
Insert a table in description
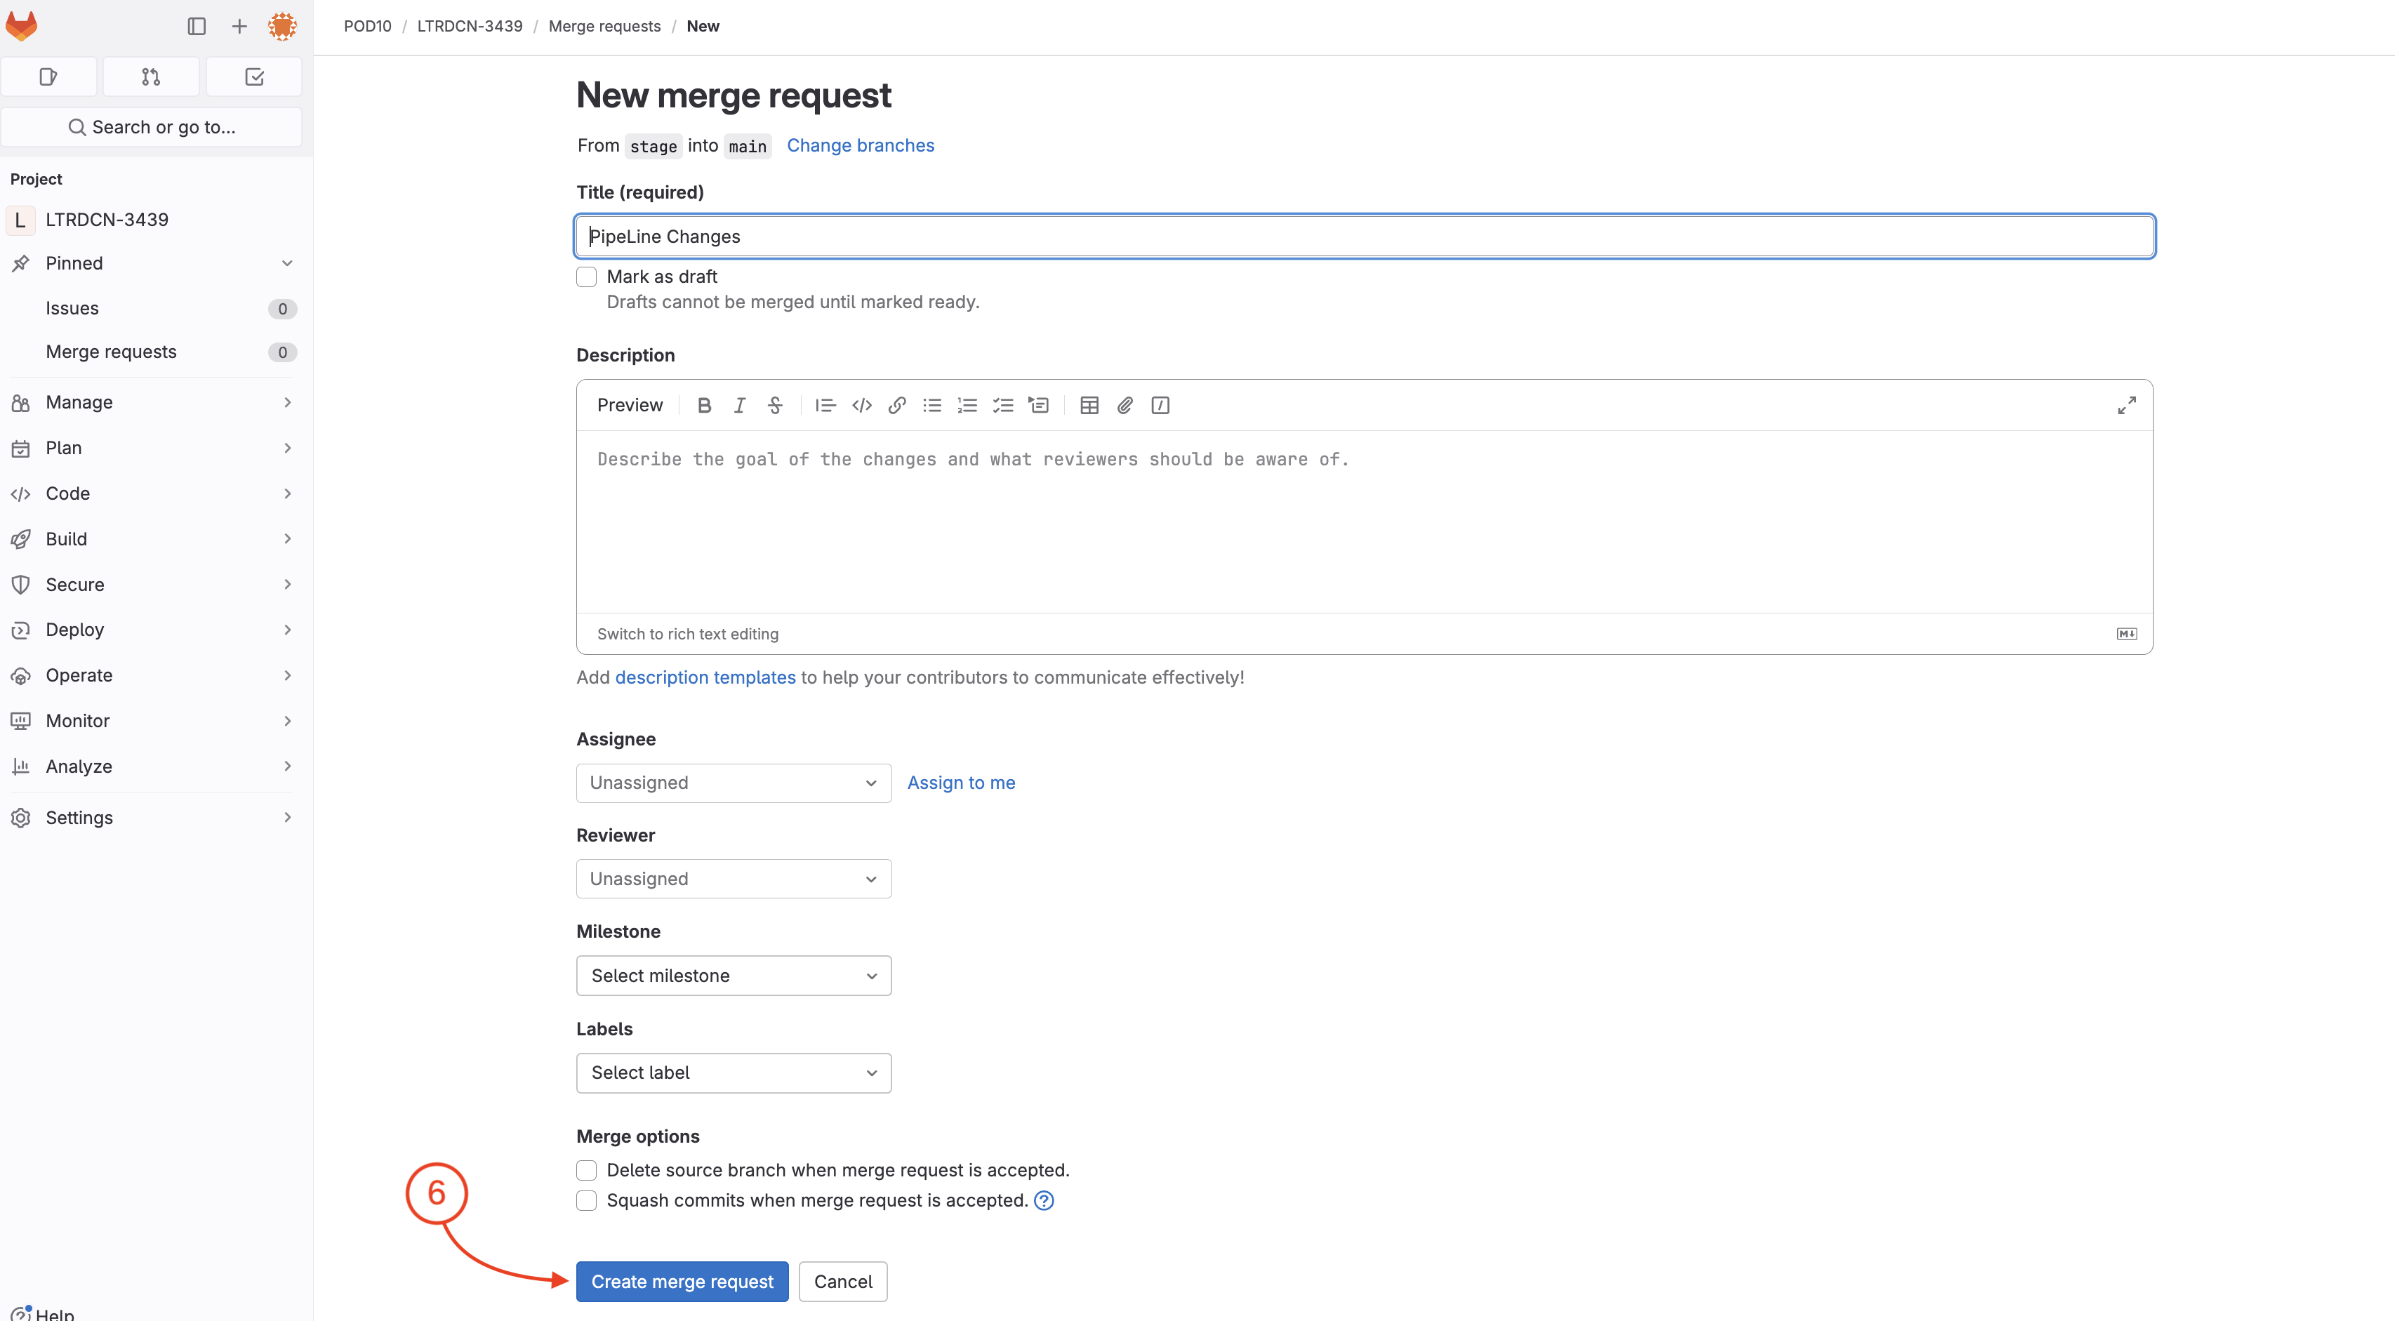click(1089, 405)
